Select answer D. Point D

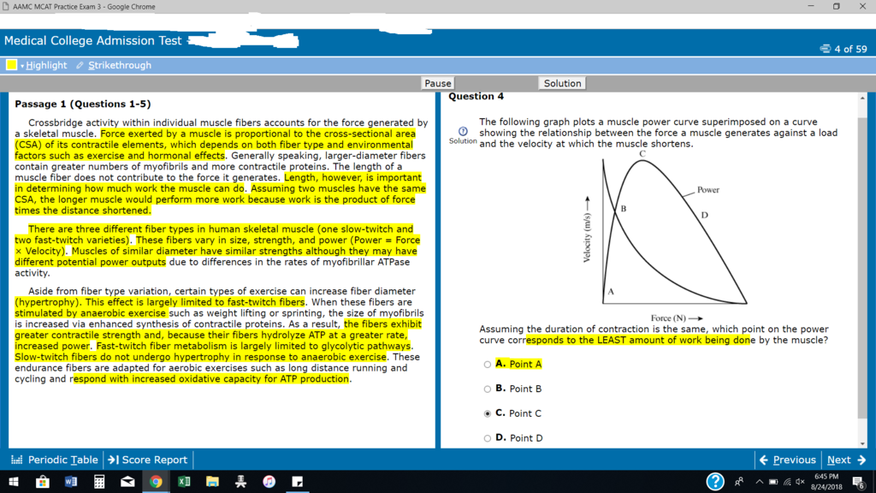[x=487, y=438]
